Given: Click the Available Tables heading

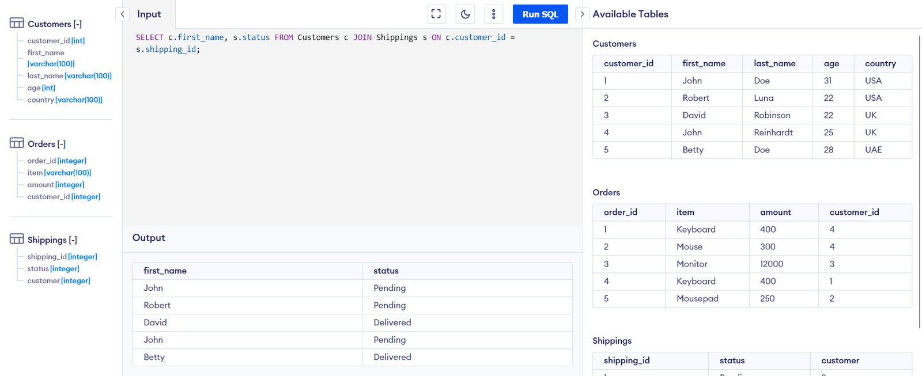Looking at the screenshot, I should point(630,14).
